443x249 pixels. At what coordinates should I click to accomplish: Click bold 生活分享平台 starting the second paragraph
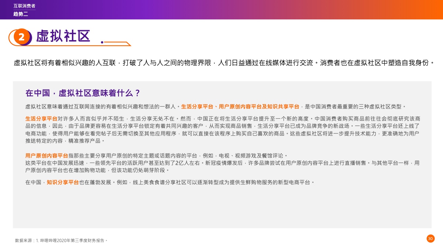[41, 119]
